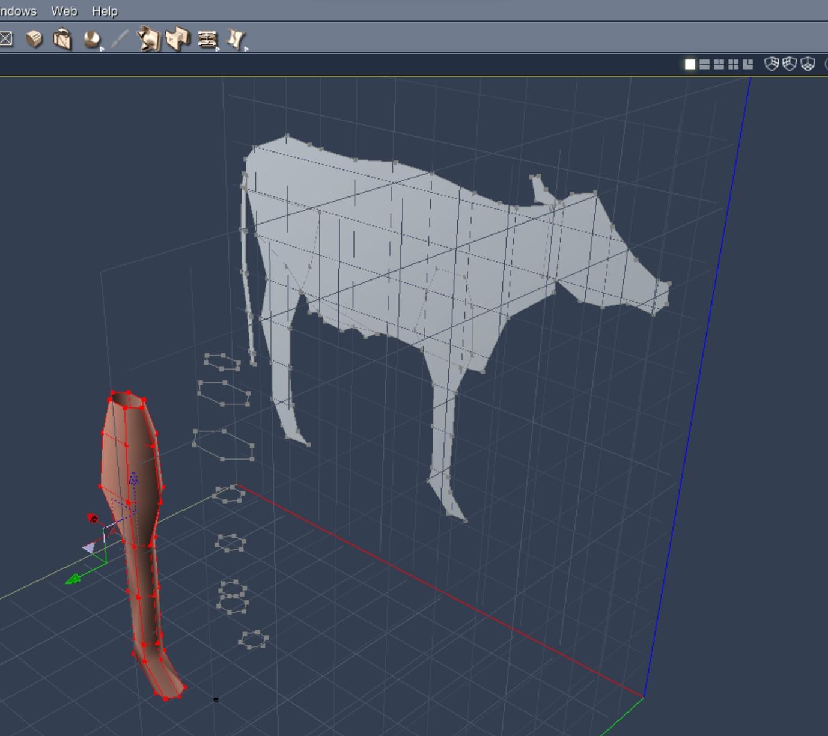This screenshot has width=828, height=736.
Task: Click the warped sheet toolbar icon
Action: click(235, 39)
